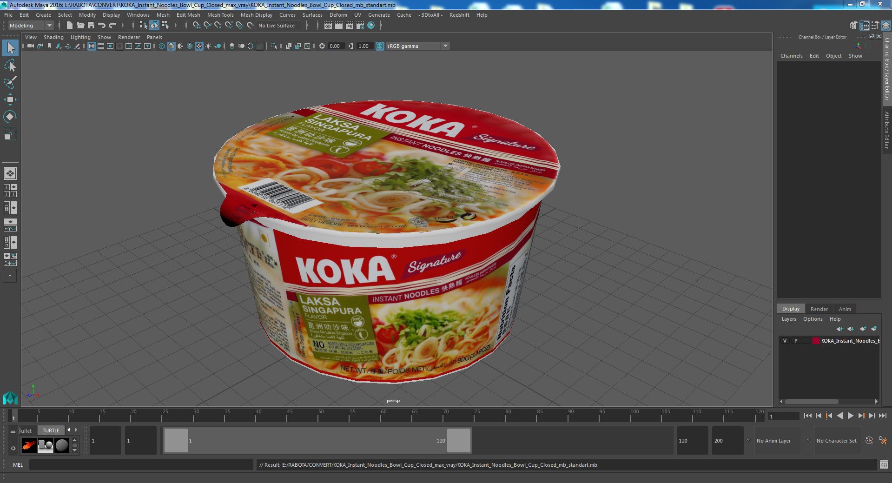
Task: Activate the Rotate tool
Action: click(x=10, y=116)
